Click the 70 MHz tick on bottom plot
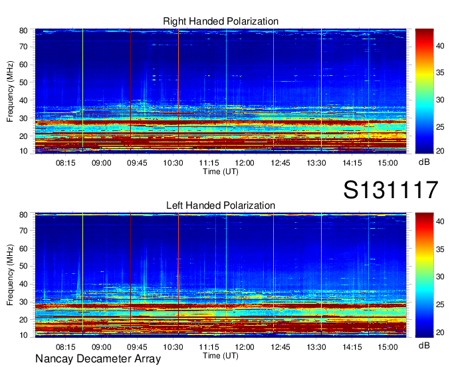This screenshot has width=452, height=367. [x=23, y=231]
